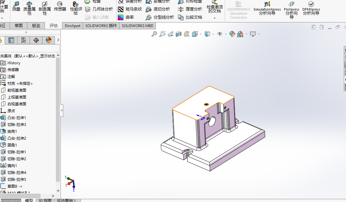
Task: Launch SimulationXpress analysis wizard
Action: [267, 8]
